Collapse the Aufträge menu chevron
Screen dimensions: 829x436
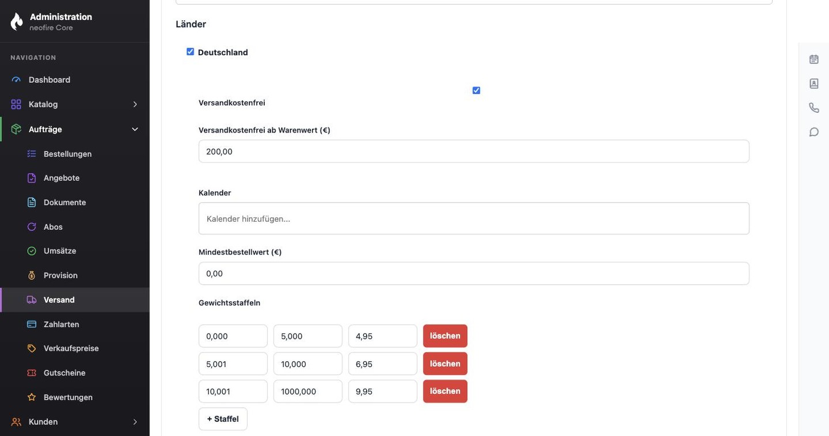(135, 129)
